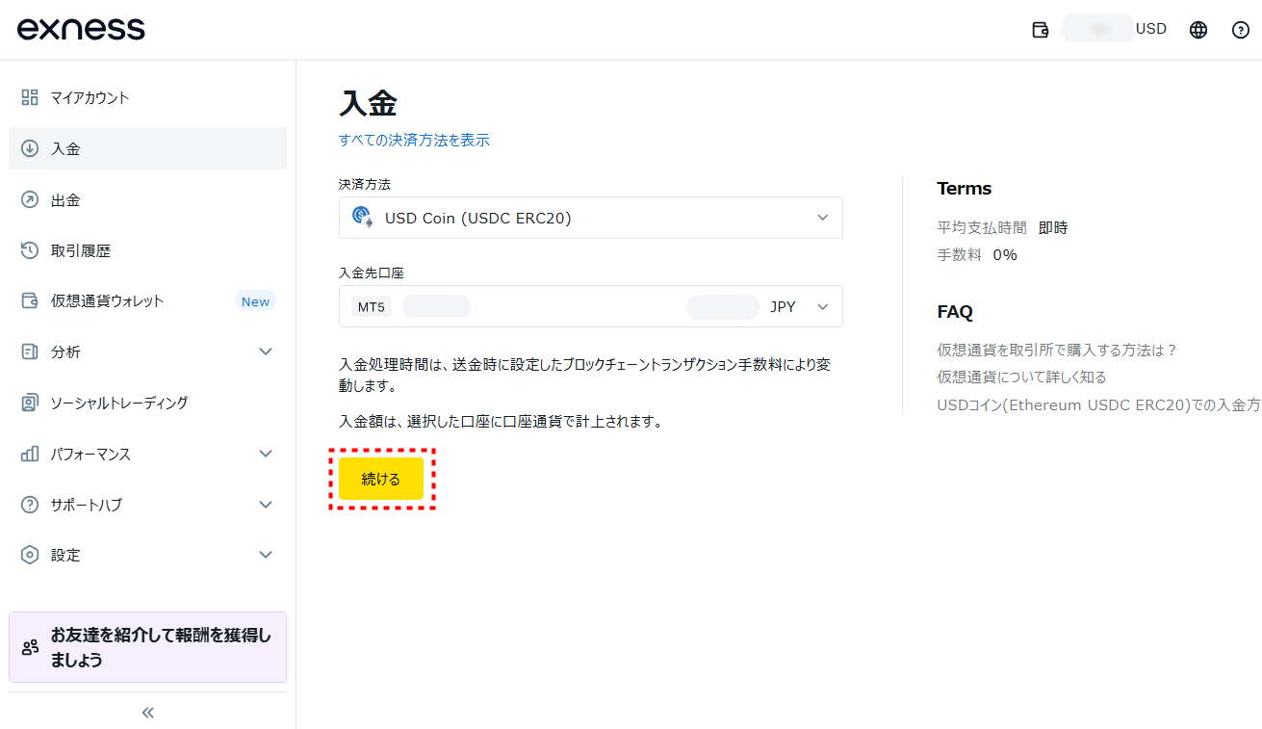
Task: Click the ソーシャルトレーディング icon
Action: click(30, 403)
